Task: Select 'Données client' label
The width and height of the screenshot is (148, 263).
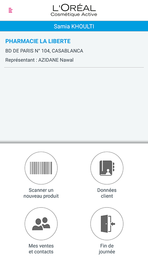Action: coord(107,193)
